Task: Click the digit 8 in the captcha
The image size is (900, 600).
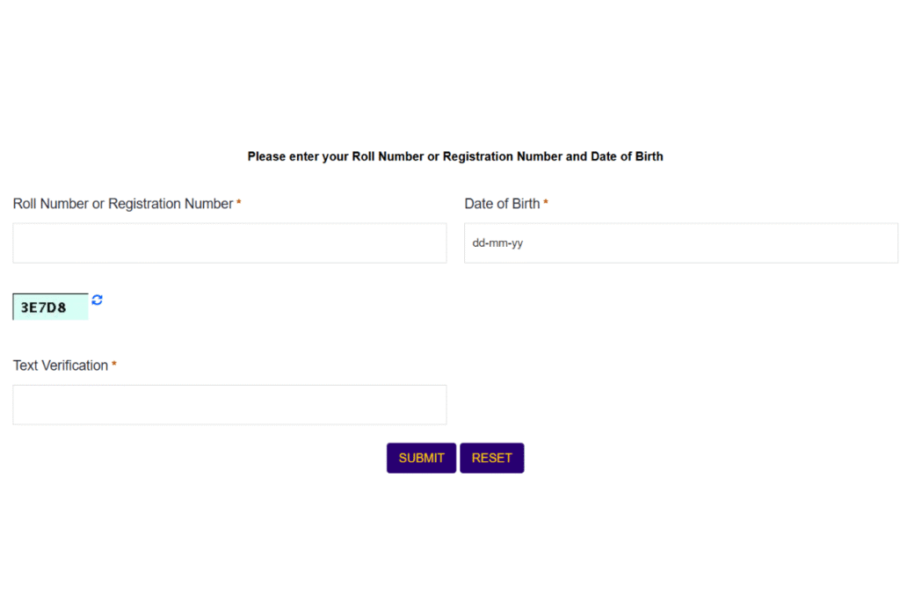Action: pos(62,308)
